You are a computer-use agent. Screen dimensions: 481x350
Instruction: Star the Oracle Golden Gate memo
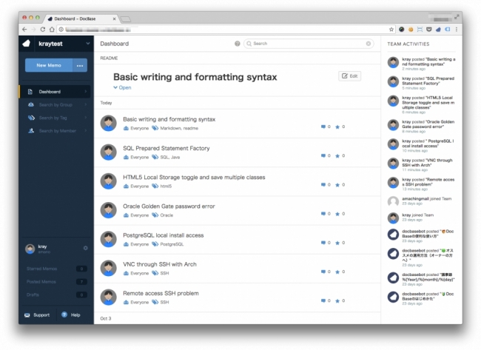(x=337, y=214)
